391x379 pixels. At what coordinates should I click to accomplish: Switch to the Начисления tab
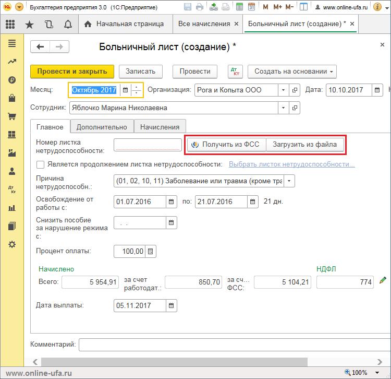click(160, 127)
